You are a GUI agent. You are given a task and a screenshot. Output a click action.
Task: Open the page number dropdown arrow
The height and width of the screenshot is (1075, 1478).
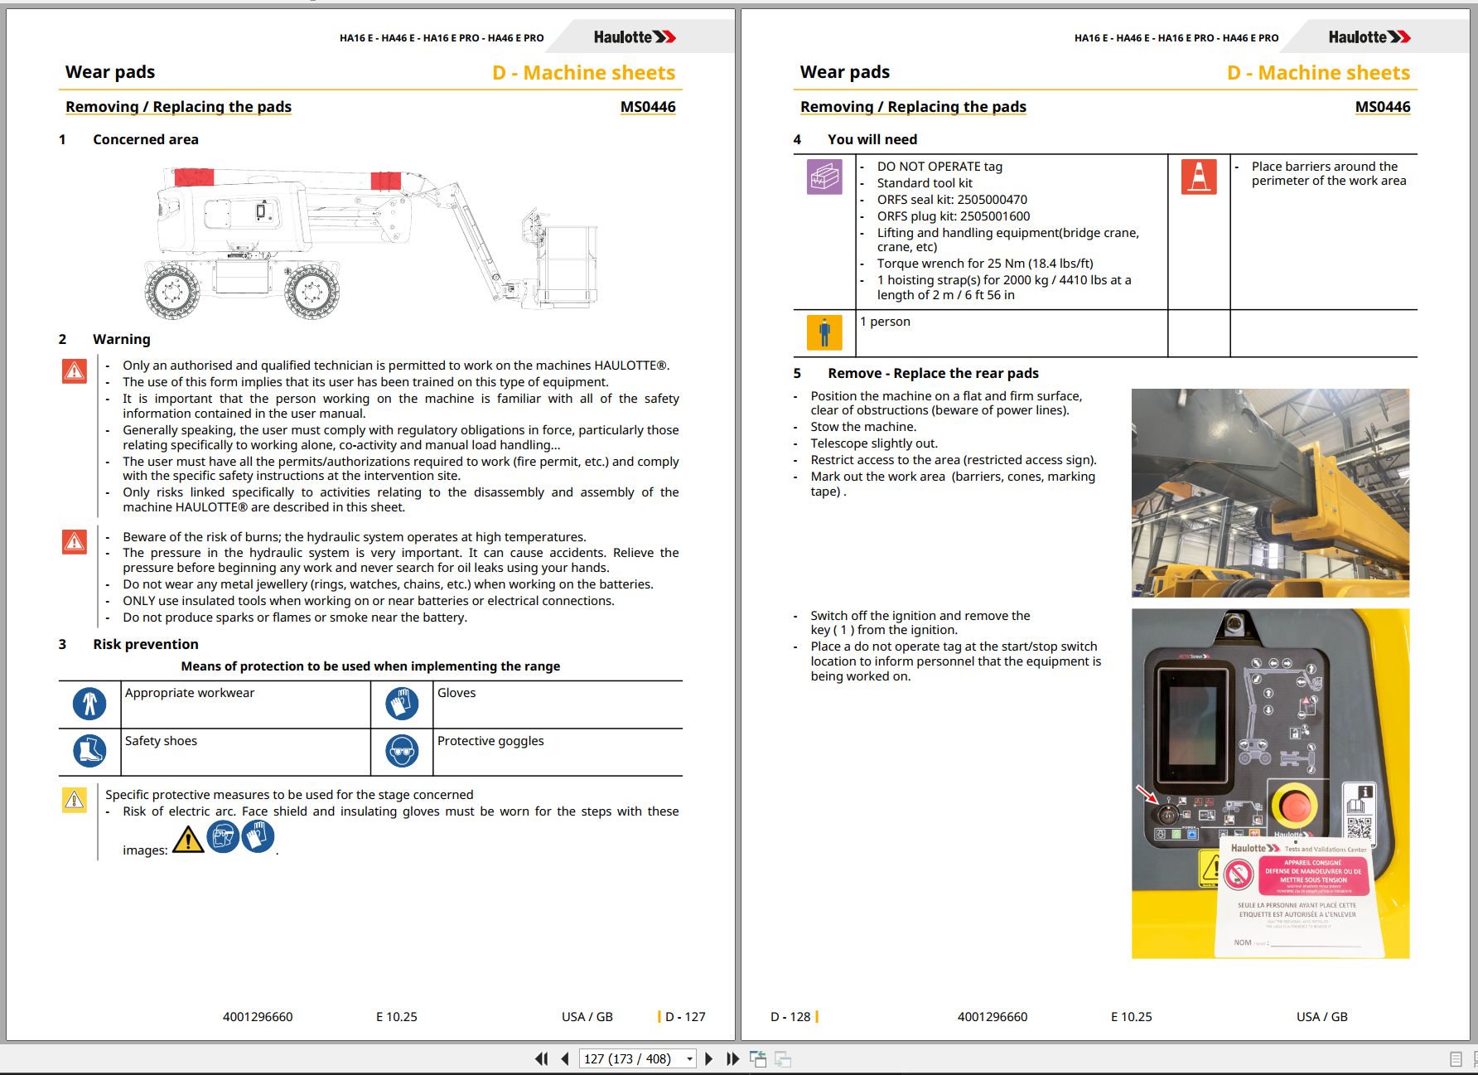[689, 1059]
